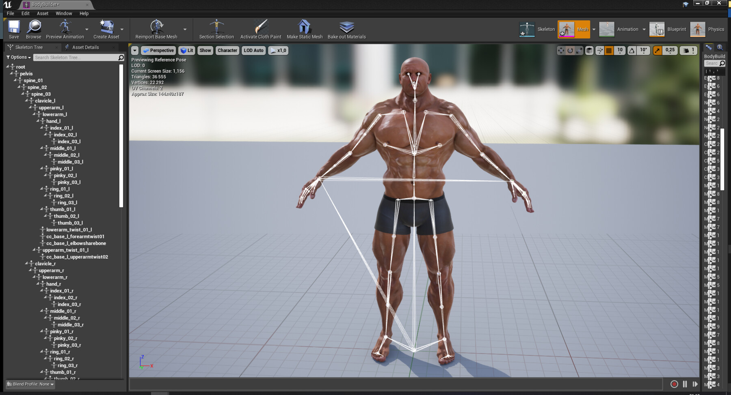Click the Show button in the viewport
Image resolution: width=731 pixels, height=395 pixels.
tap(205, 50)
